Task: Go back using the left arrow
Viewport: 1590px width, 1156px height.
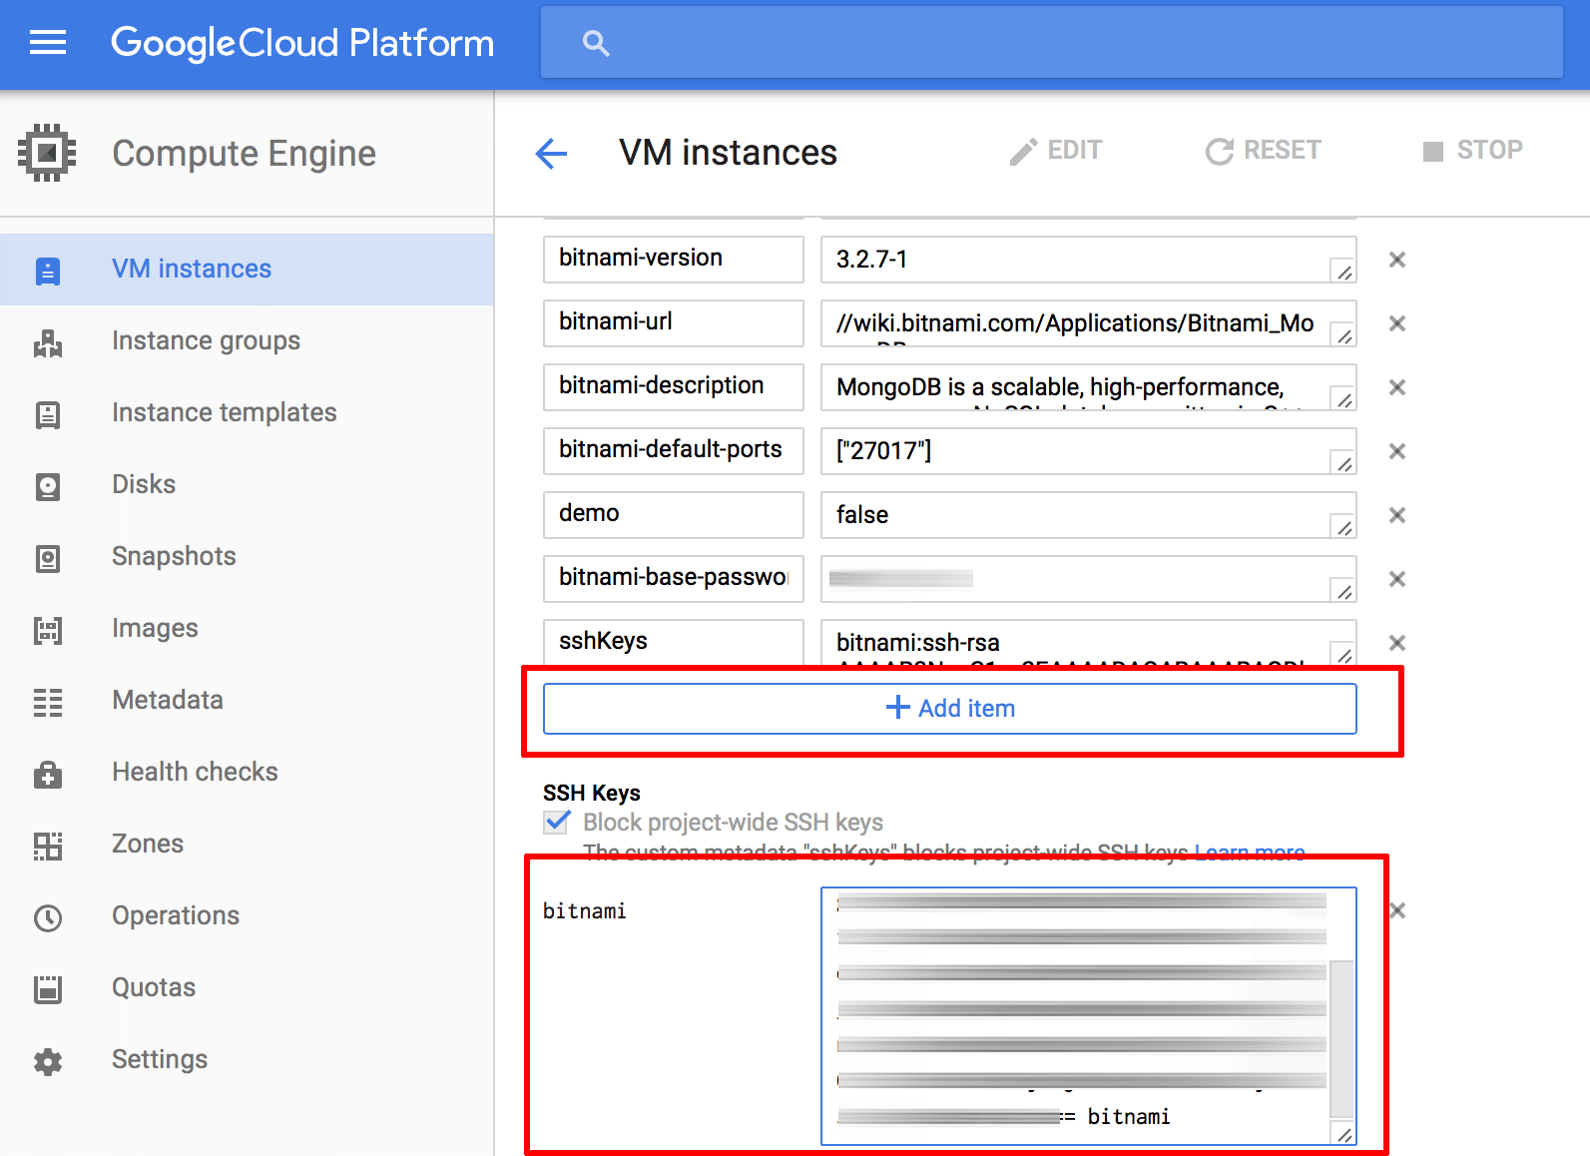Action: pos(551,153)
